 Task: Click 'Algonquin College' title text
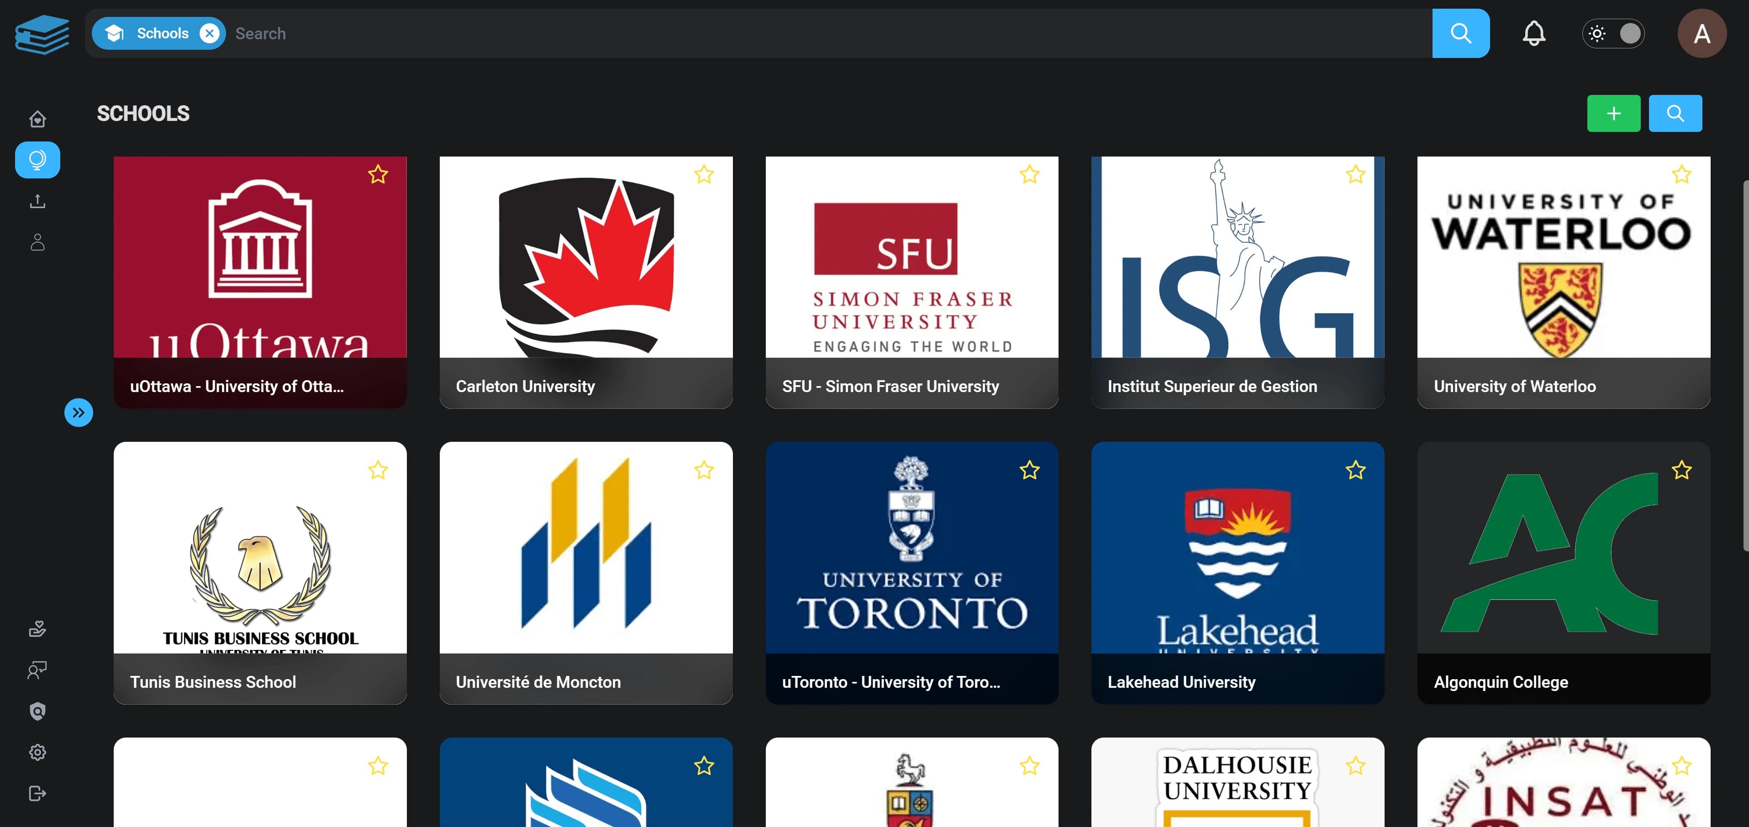[1501, 682]
